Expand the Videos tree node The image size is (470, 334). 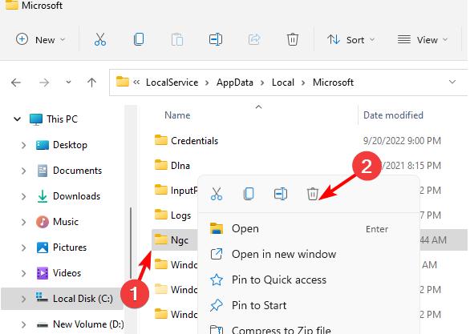pos(24,273)
